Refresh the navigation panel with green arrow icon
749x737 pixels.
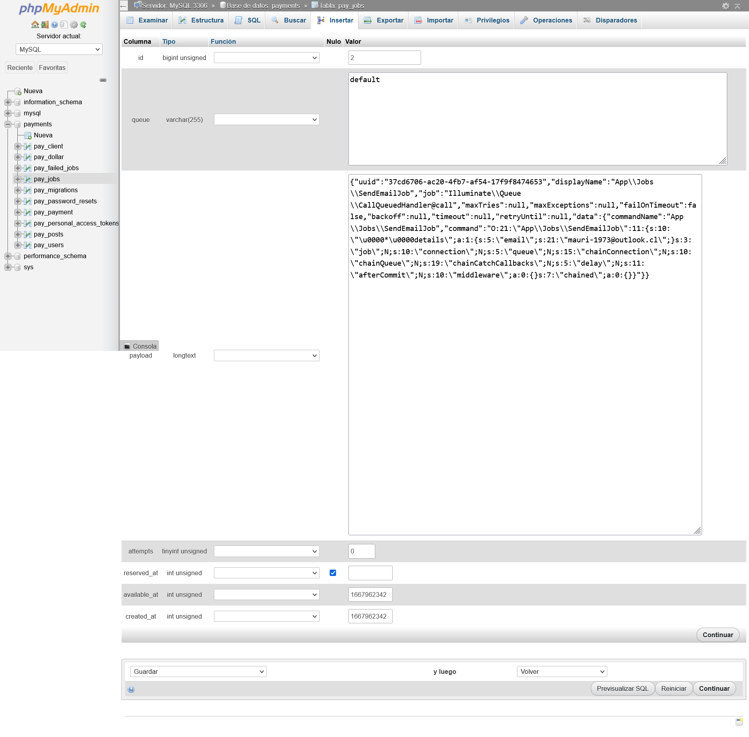(x=83, y=24)
